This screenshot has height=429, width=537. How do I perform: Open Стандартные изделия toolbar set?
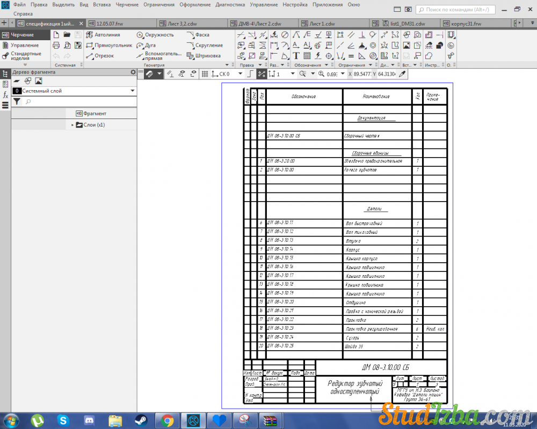coord(25,56)
